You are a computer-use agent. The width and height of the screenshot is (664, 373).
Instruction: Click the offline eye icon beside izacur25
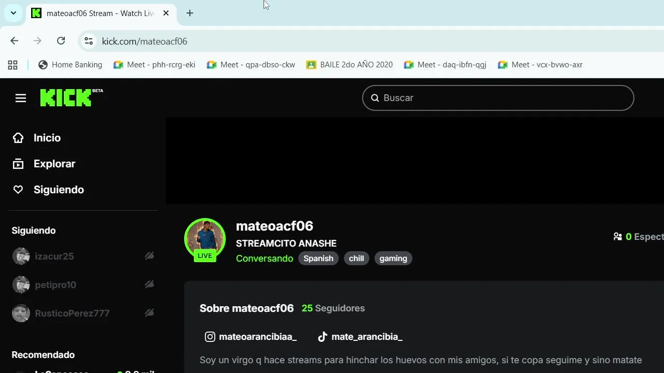pyautogui.click(x=149, y=256)
